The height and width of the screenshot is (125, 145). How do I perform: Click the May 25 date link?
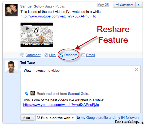(x=103, y=5)
